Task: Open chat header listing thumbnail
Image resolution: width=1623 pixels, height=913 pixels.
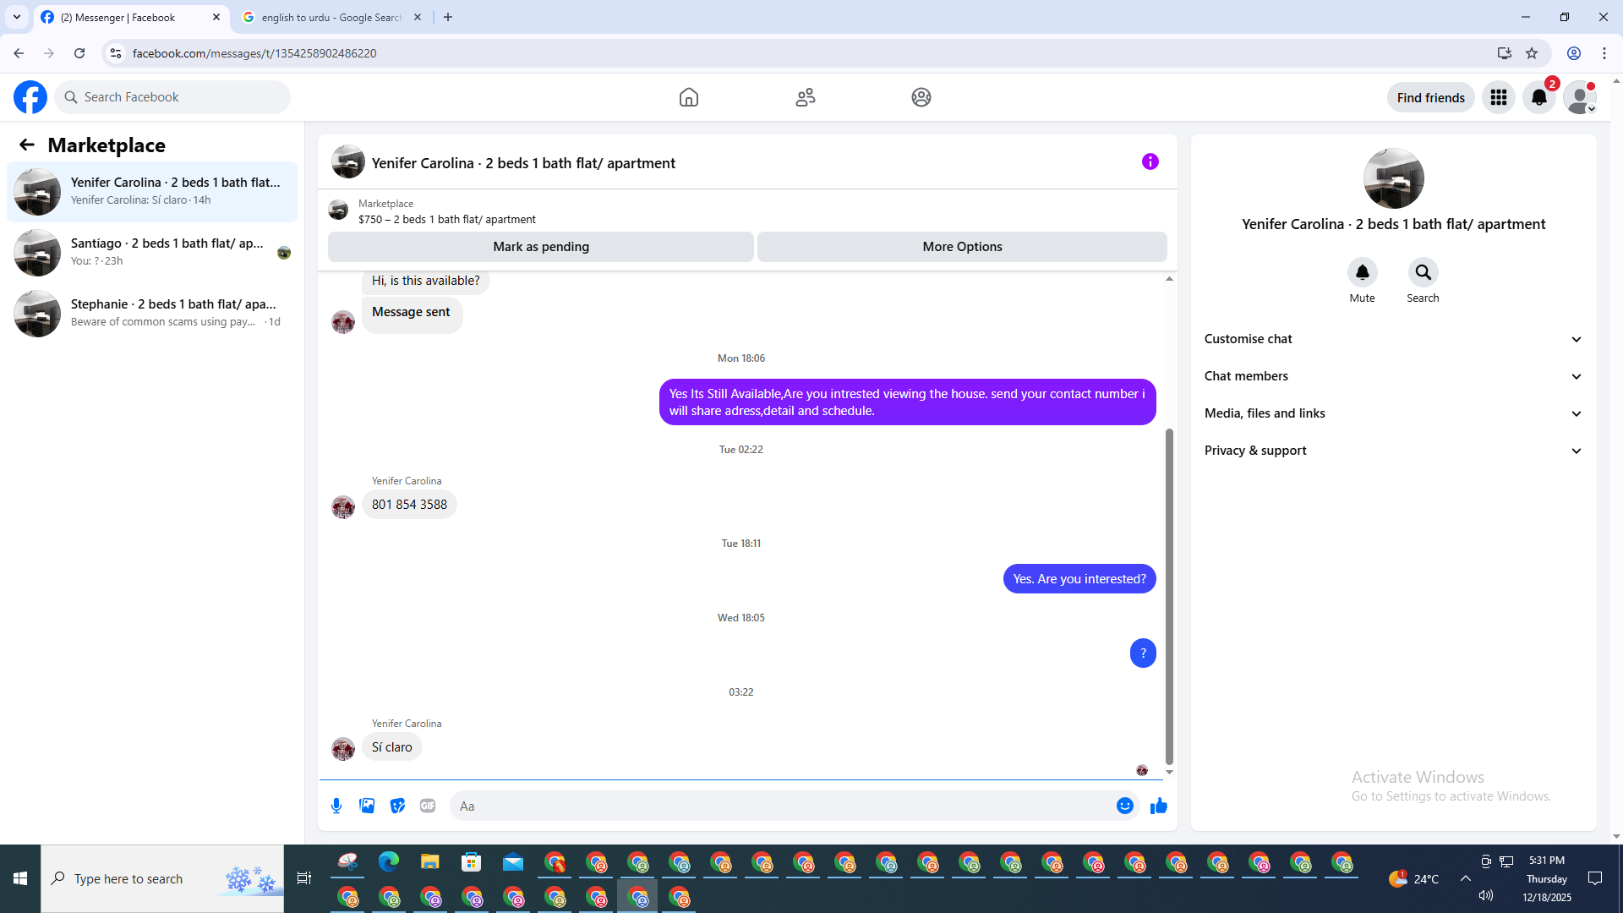Action: [348, 161]
